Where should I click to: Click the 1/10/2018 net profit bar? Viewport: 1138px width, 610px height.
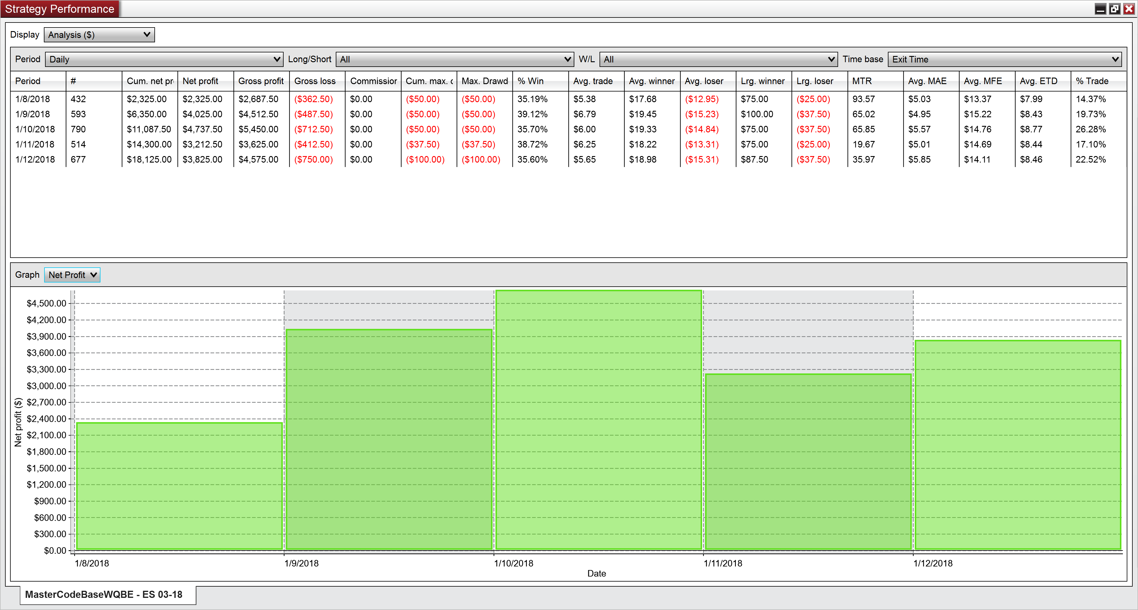coord(599,420)
